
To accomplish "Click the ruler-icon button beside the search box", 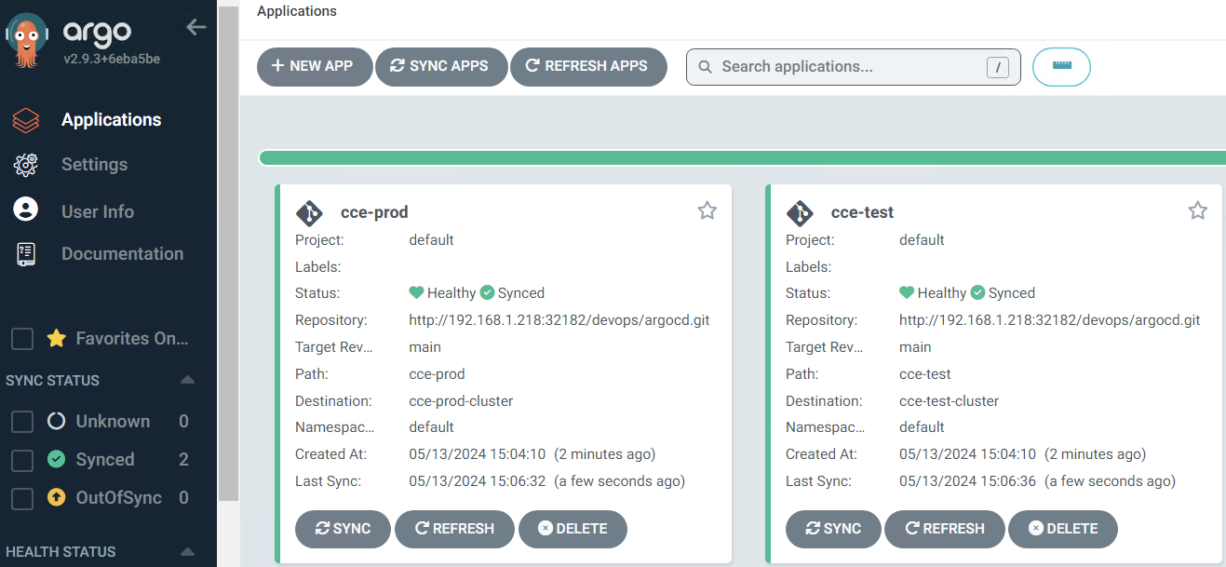I will (1062, 67).
